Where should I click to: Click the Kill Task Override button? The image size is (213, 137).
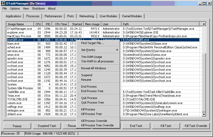coord(196,126)
